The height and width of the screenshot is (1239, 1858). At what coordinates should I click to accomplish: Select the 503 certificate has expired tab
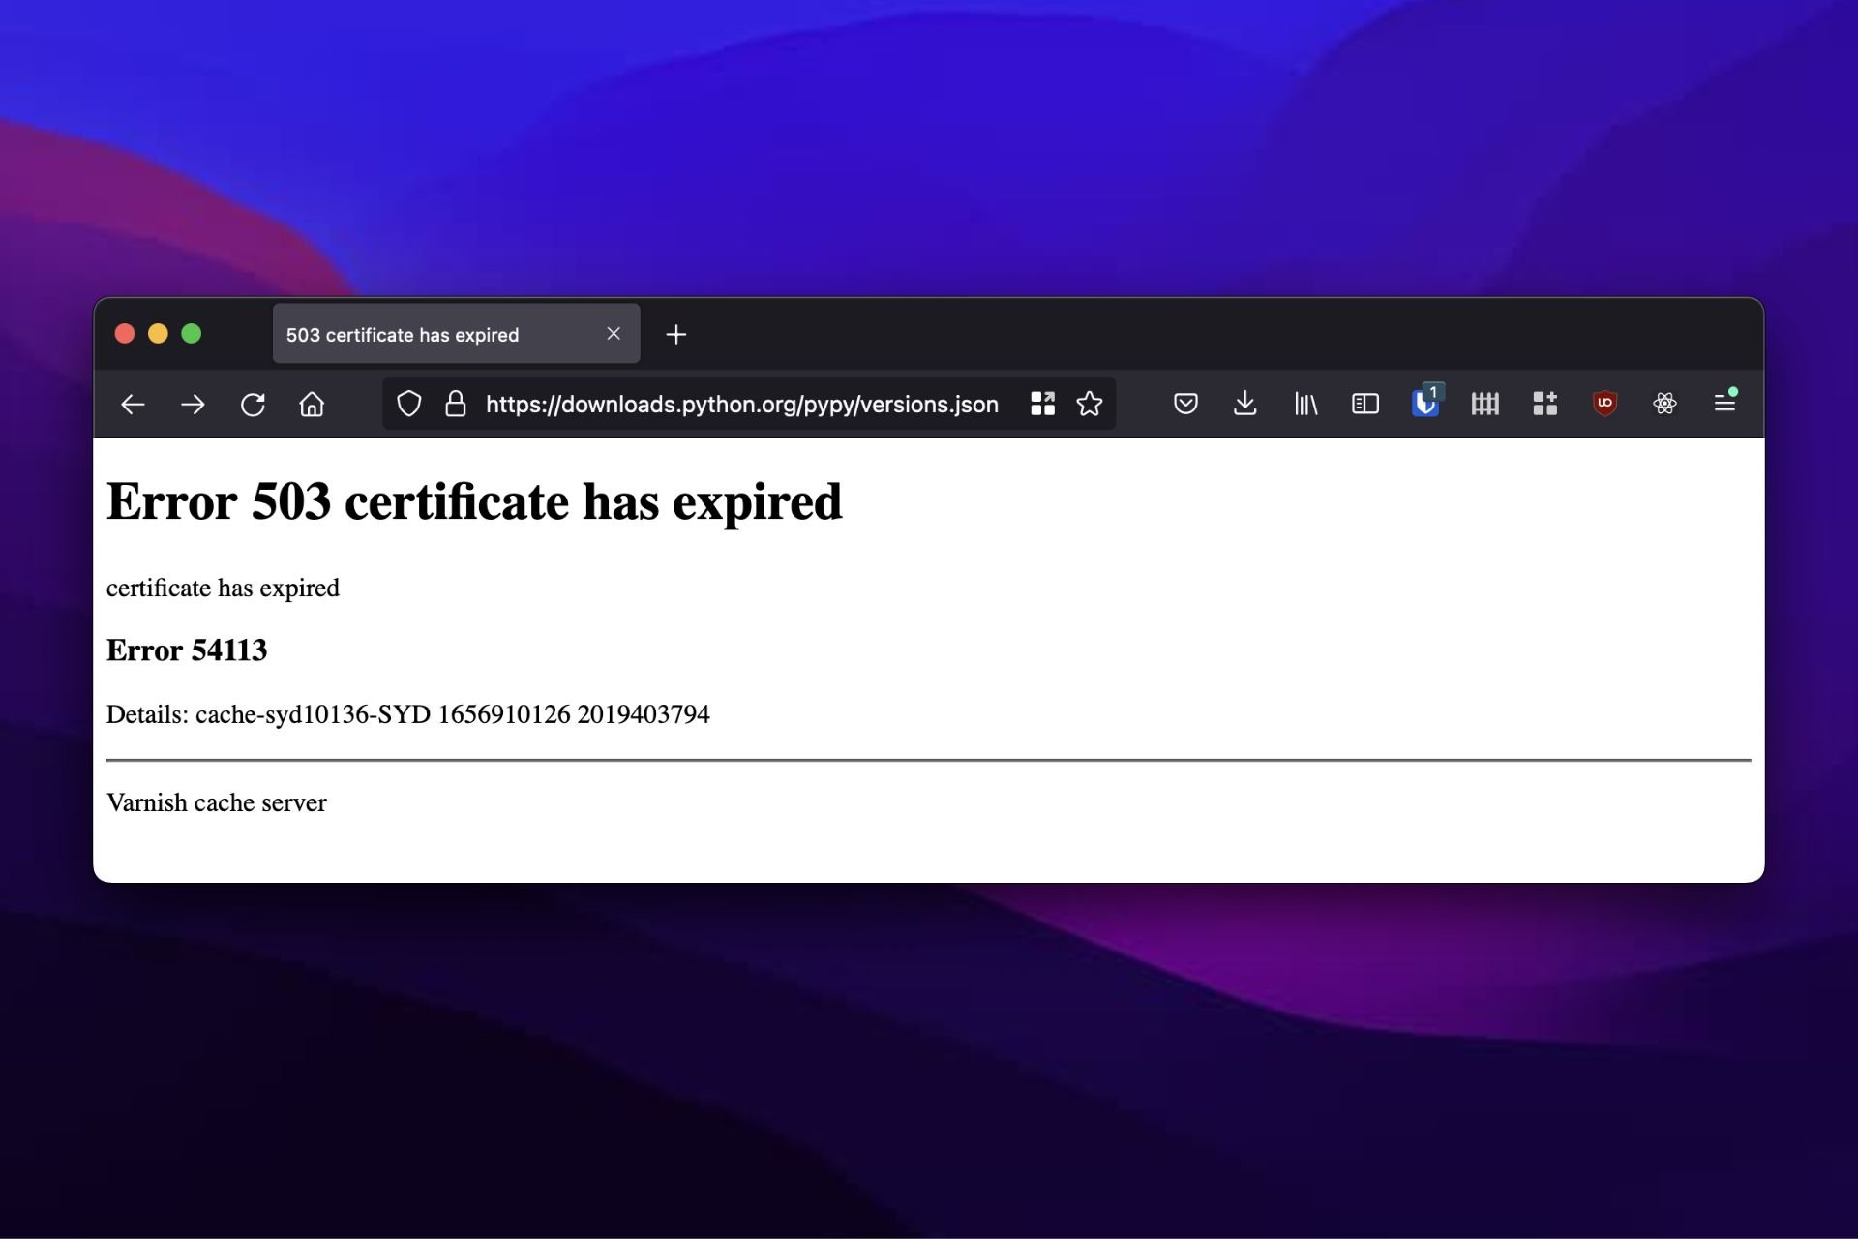point(456,334)
